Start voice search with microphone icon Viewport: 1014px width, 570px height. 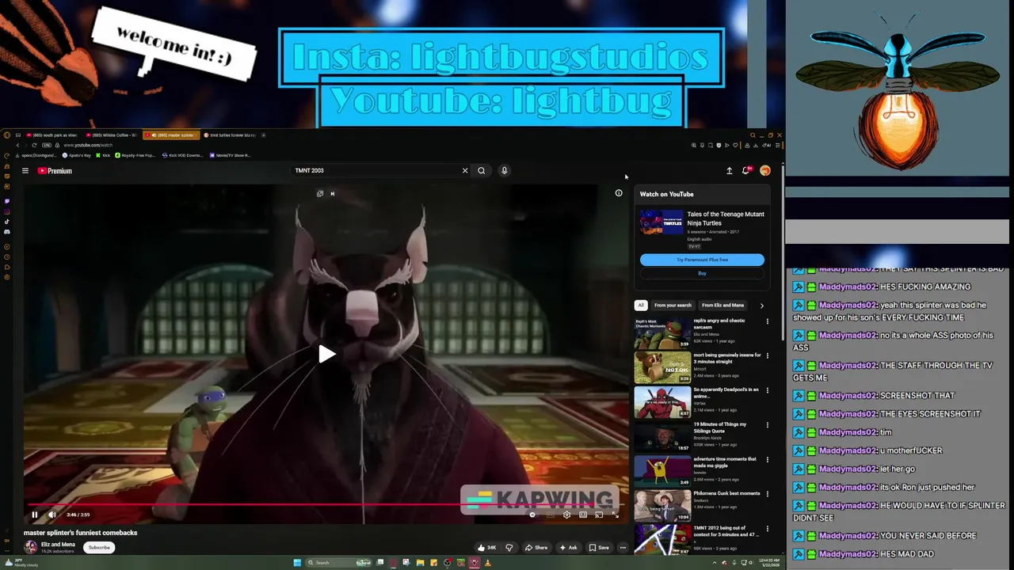[504, 170]
